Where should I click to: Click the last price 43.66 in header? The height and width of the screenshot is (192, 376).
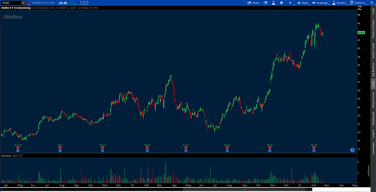tap(63, 3)
